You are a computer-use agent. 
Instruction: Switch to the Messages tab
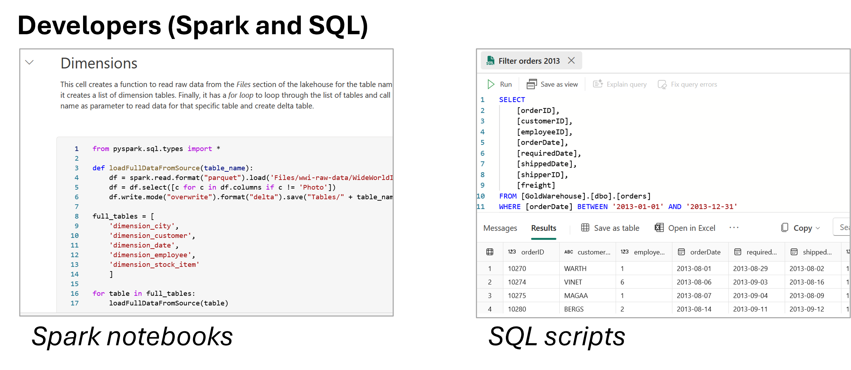(x=500, y=228)
